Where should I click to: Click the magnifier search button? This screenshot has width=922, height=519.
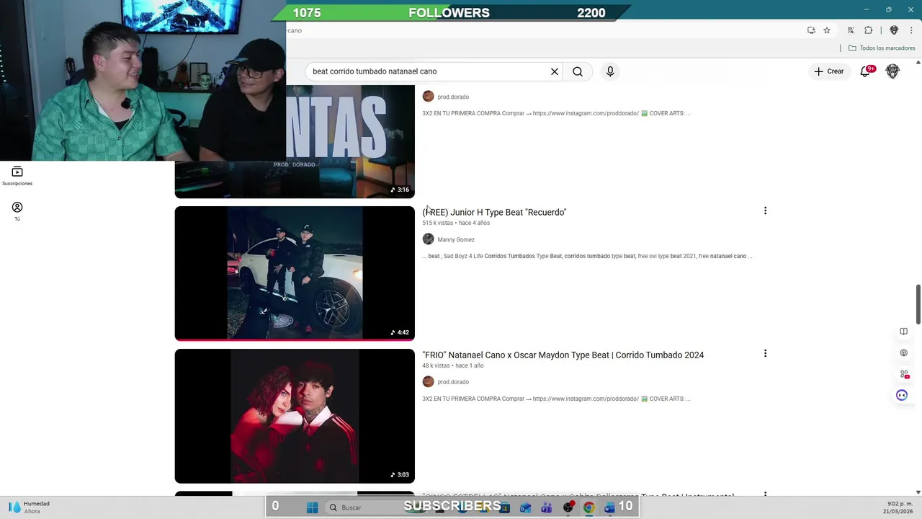(x=578, y=71)
